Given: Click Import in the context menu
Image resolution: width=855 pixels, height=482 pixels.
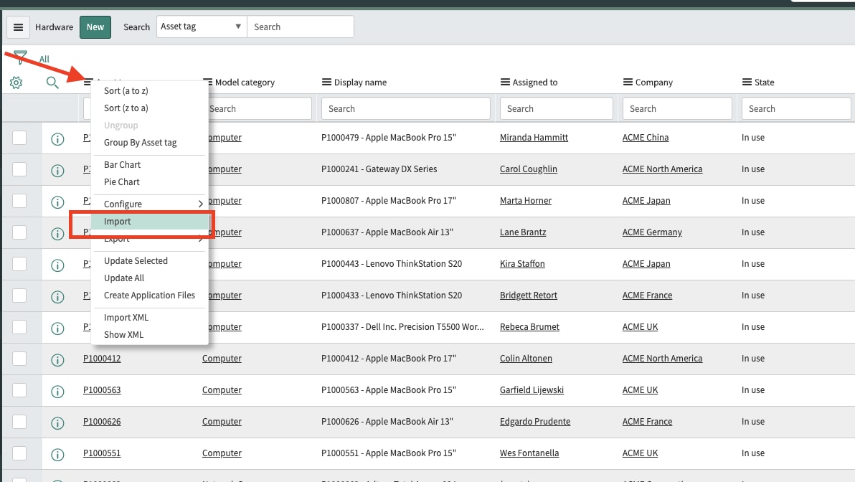Looking at the screenshot, I should coord(149,222).
